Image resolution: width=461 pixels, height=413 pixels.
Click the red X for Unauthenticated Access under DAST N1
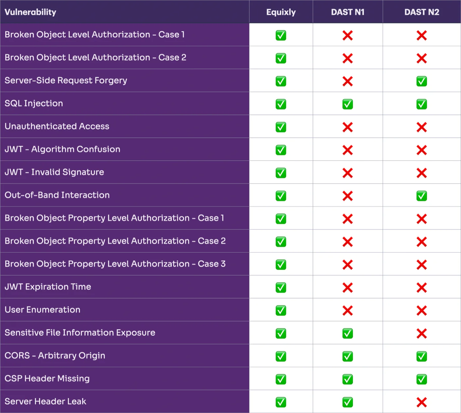click(x=348, y=127)
